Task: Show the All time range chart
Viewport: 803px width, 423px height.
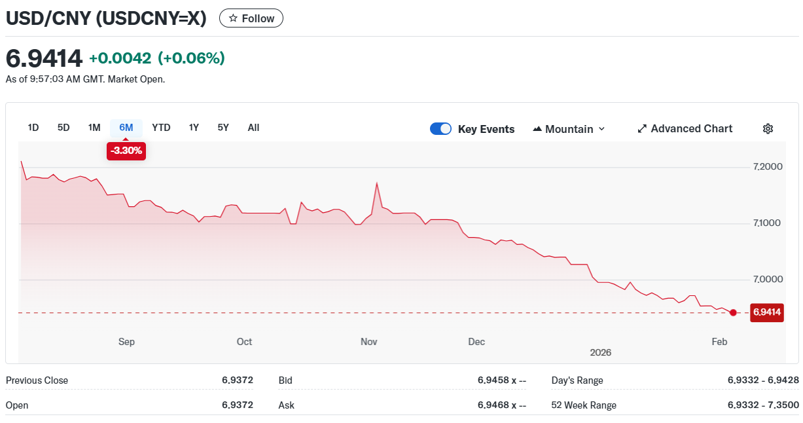Action: click(253, 128)
